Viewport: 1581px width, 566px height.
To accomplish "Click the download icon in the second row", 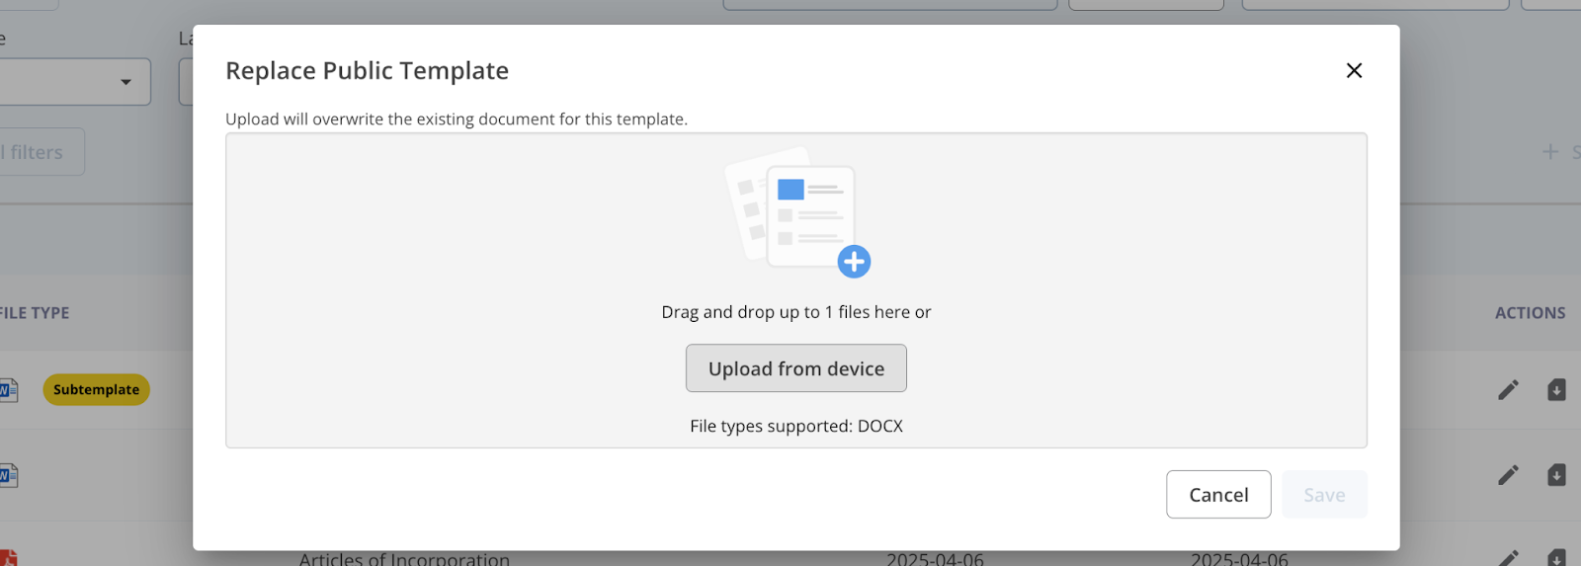I will 1556,475.
